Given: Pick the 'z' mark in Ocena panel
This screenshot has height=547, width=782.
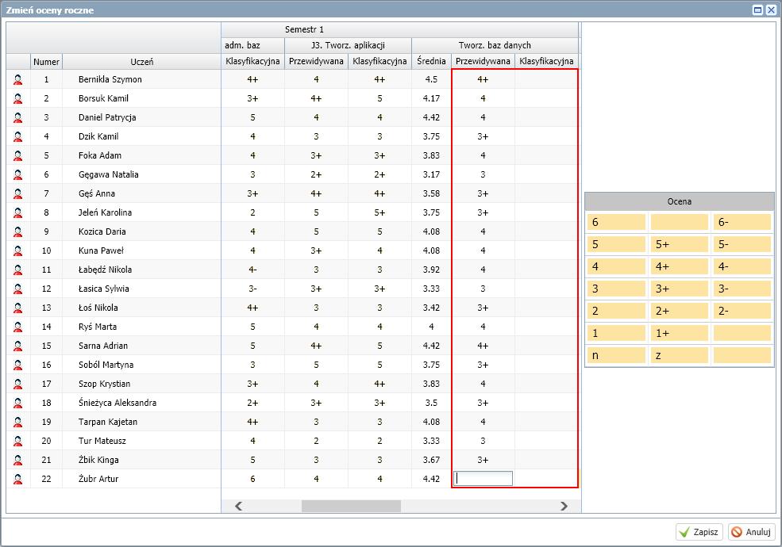Looking at the screenshot, I should click(x=680, y=355).
